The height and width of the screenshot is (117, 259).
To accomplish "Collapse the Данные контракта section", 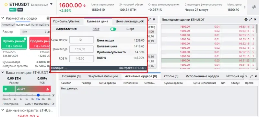I will [x=3, y=110].
